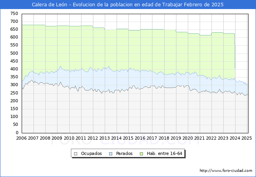The height and width of the screenshot is (177, 256).
Task: Open the foro-ciudad.com URL text
Action: pyautogui.click(x=226, y=171)
